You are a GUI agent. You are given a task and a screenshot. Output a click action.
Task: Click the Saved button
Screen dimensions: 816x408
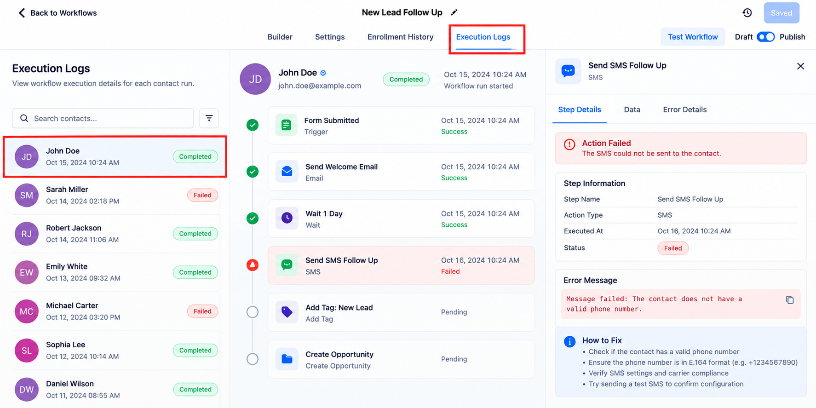click(782, 13)
